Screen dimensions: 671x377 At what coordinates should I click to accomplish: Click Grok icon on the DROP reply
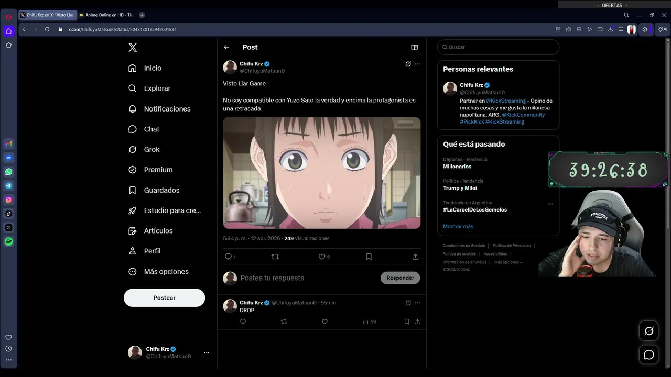click(x=408, y=303)
